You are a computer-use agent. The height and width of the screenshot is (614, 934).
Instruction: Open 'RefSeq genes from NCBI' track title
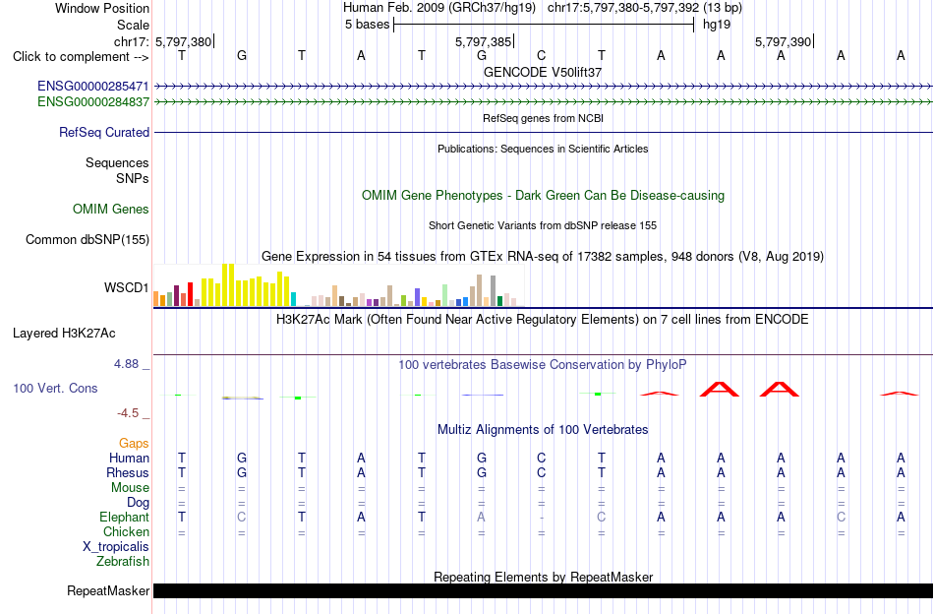543,118
